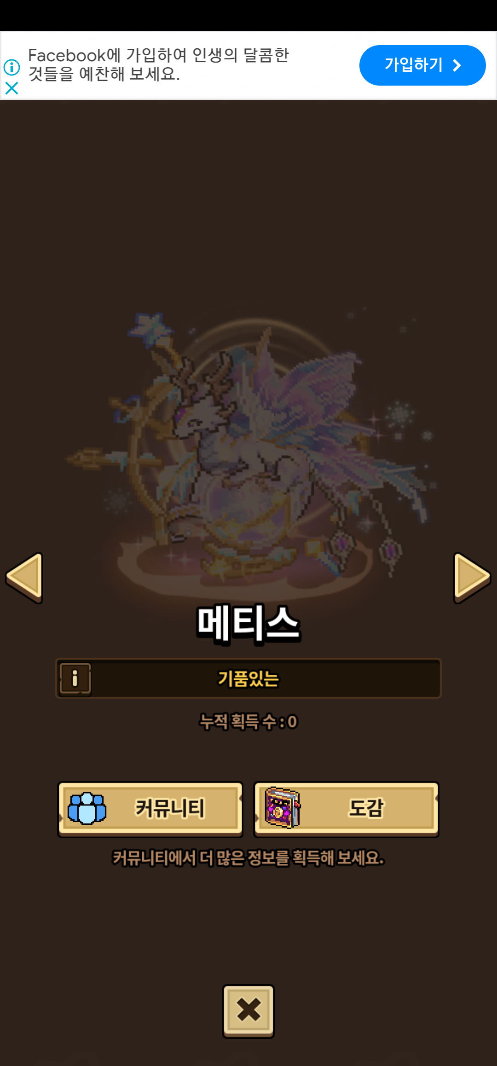Go to next monster with right arrow
Screen dimensions: 497x1066
[472, 578]
